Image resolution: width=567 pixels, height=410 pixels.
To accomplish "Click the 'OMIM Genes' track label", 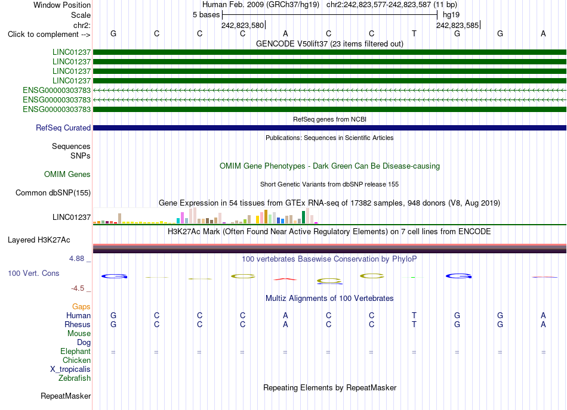I will pos(67,175).
